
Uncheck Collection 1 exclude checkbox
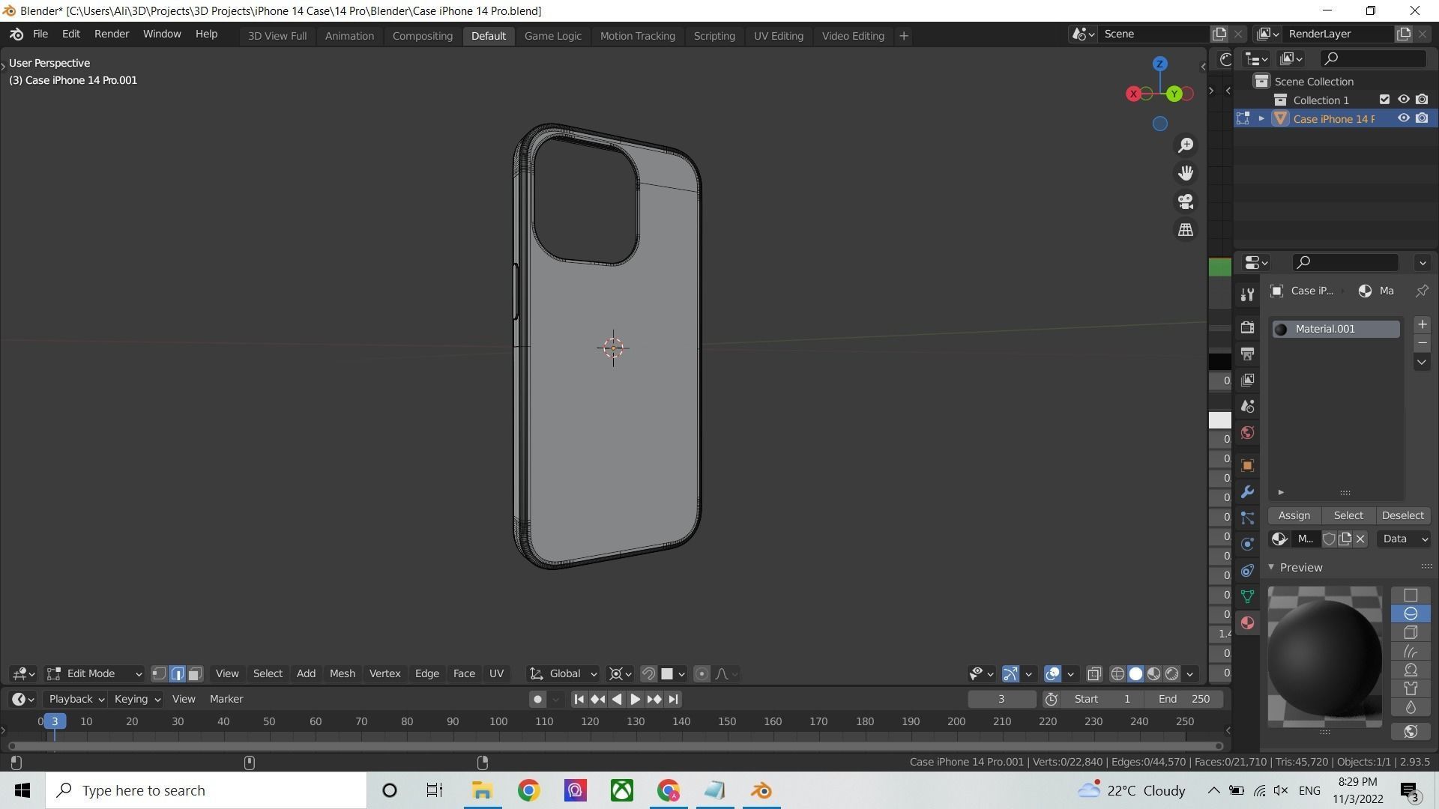point(1384,100)
